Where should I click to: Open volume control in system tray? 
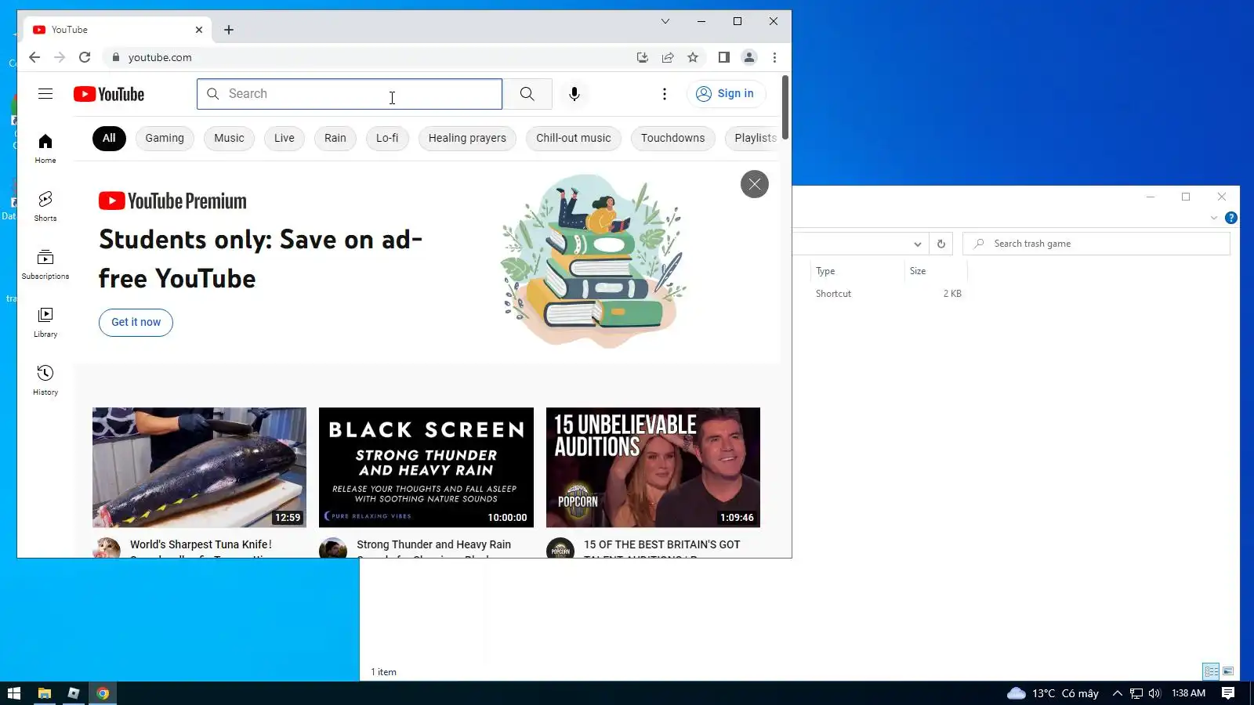pyautogui.click(x=1154, y=693)
